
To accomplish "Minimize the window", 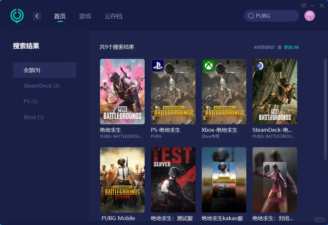I will pos(313,6).
